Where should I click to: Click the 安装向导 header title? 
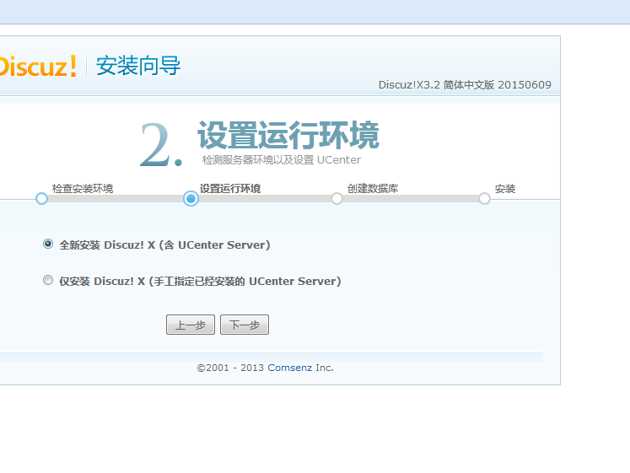click(138, 66)
